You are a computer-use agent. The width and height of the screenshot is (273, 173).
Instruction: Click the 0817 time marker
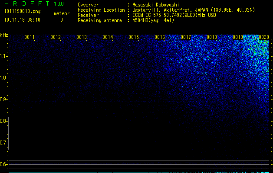click(186, 37)
